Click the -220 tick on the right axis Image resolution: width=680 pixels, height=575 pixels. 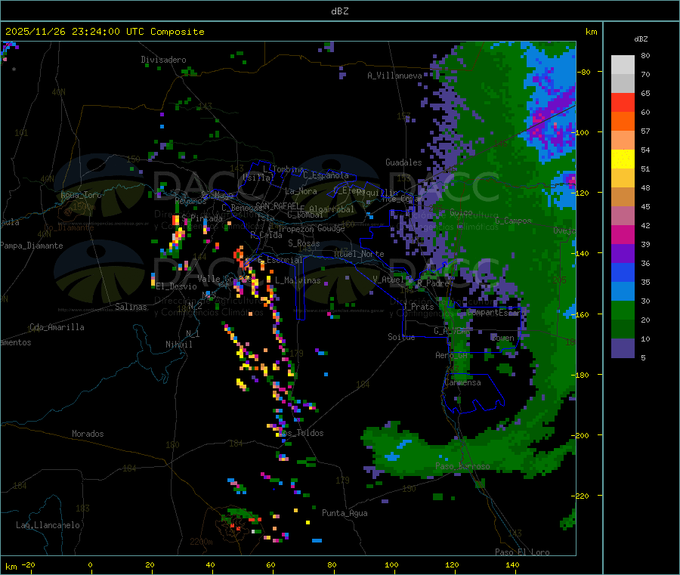[581, 496]
